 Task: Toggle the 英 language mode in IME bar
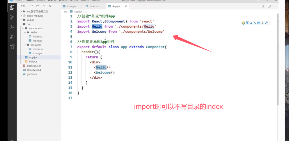point(247,23)
